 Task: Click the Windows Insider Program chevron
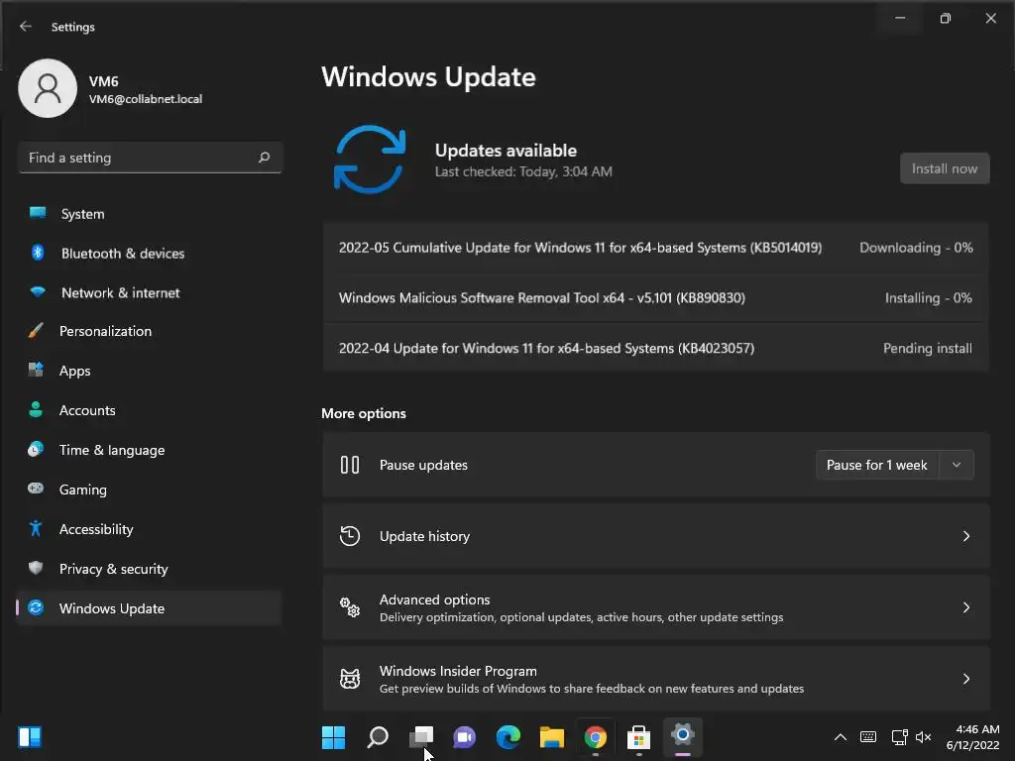click(x=965, y=678)
